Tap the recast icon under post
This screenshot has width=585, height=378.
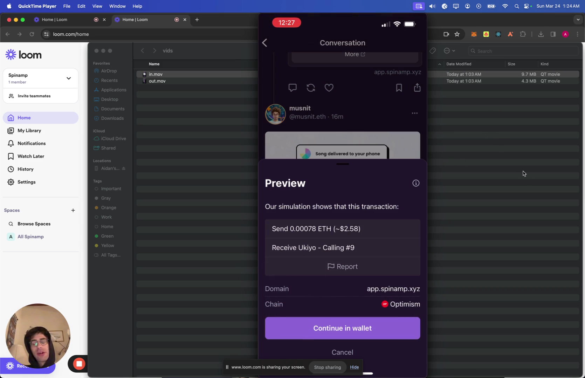coord(311,87)
